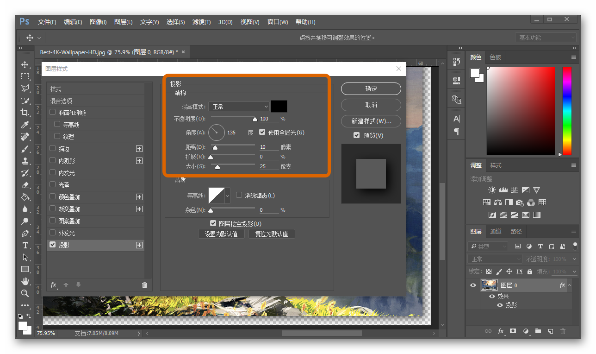The image size is (596, 354).
Task: Click the Levels adjustment icon
Action: tap(503, 190)
